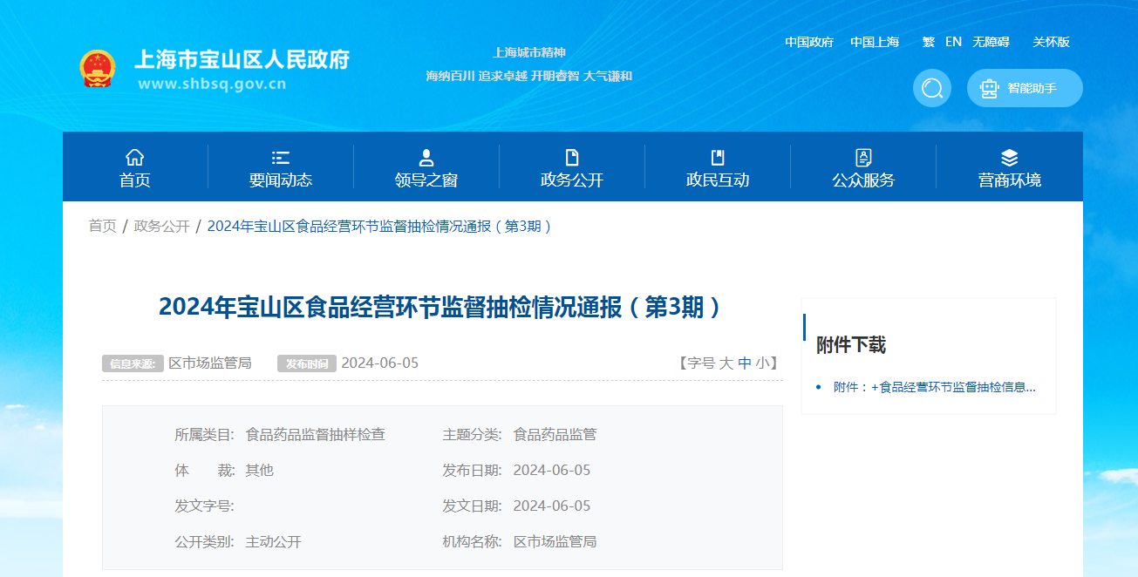The image size is (1138, 577).
Task: Open the 中国上海 link
Action: pyautogui.click(x=875, y=42)
